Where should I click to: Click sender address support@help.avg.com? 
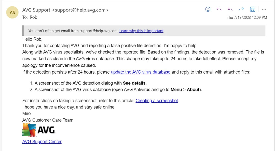pos(80,10)
